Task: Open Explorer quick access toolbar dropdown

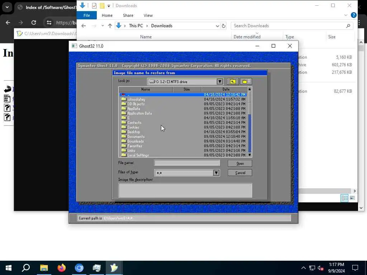Action: coord(109,6)
